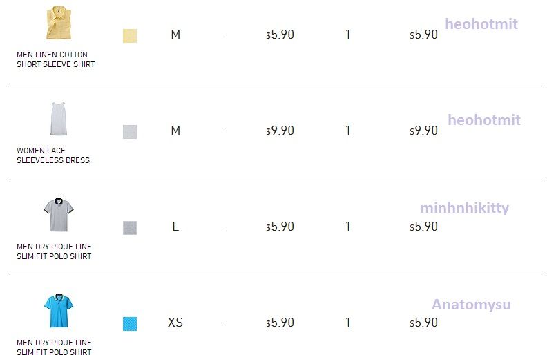The width and height of the screenshot is (556, 355).
Task: Click quantity 1 on the linen shirt row
Action: pyautogui.click(x=347, y=35)
